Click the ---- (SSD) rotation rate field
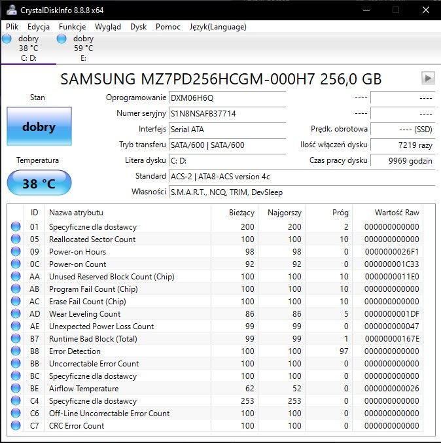The image size is (441, 443). (x=402, y=130)
